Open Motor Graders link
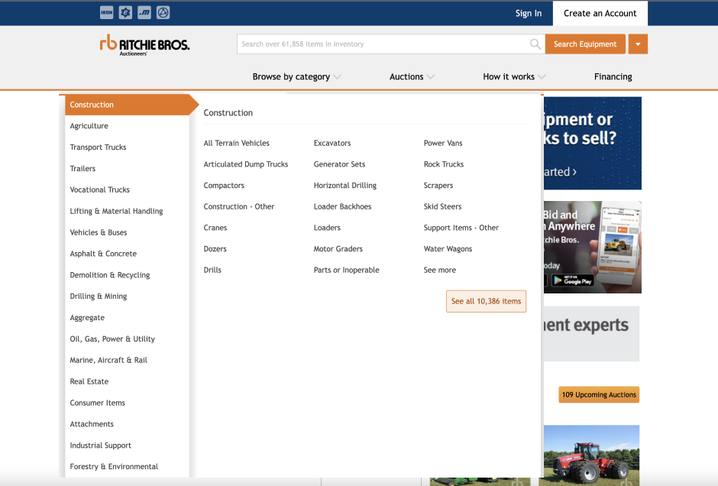This screenshot has height=486, width=718. (x=338, y=248)
